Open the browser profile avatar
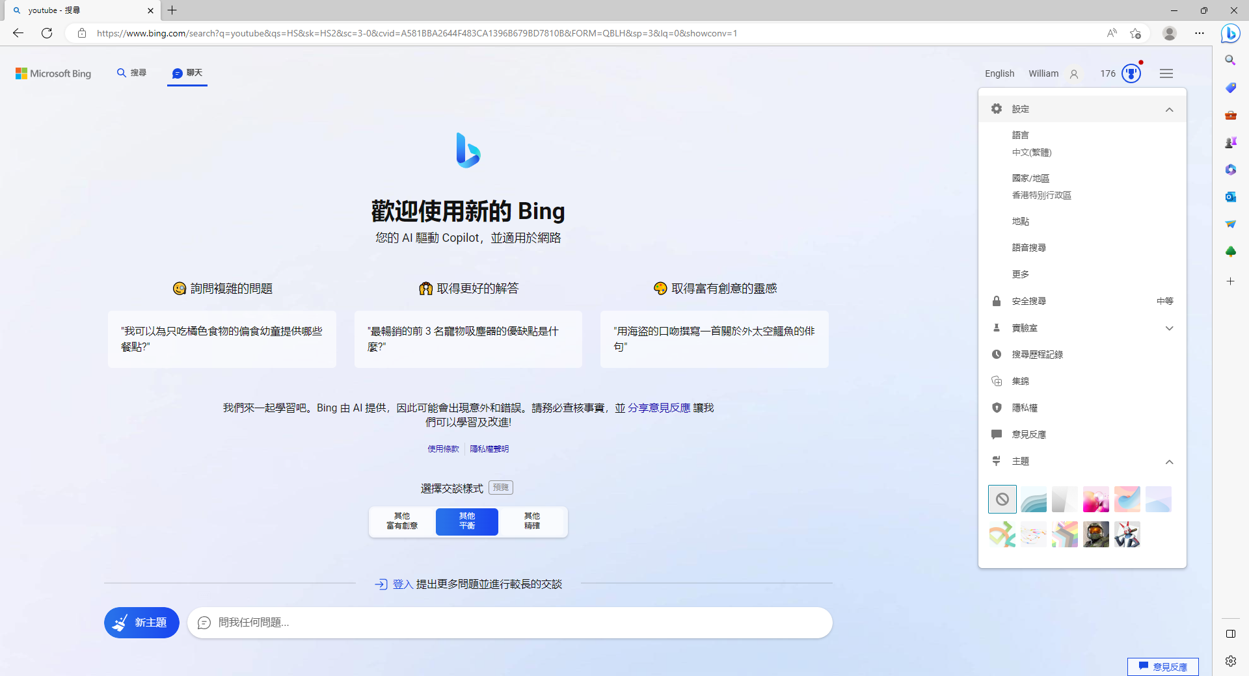Screen dimensions: 1249x676 [1170, 33]
